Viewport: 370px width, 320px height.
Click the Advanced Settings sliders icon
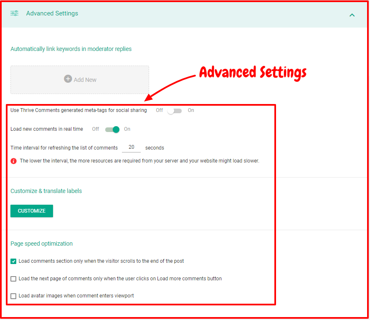pos(14,13)
